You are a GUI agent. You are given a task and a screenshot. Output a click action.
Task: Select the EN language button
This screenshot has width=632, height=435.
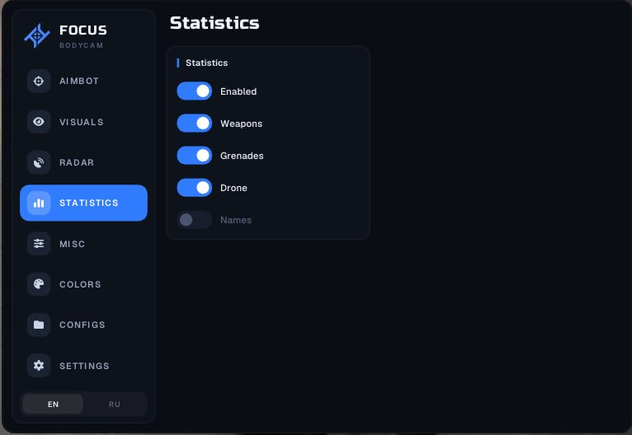click(x=53, y=404)
